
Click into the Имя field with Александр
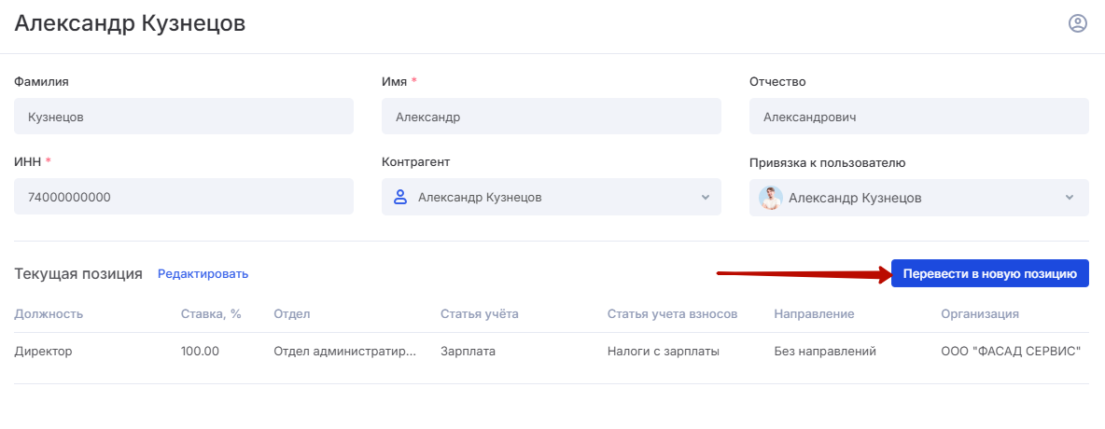click(x=551, y=117)
